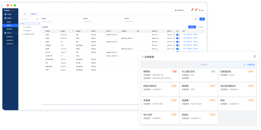Click the blue 新增设备 button

(x=192, y=27)
